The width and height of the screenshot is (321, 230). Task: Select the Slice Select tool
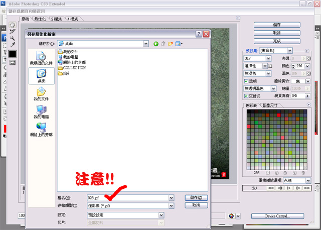pyautogui.click(x=13, y=31)
